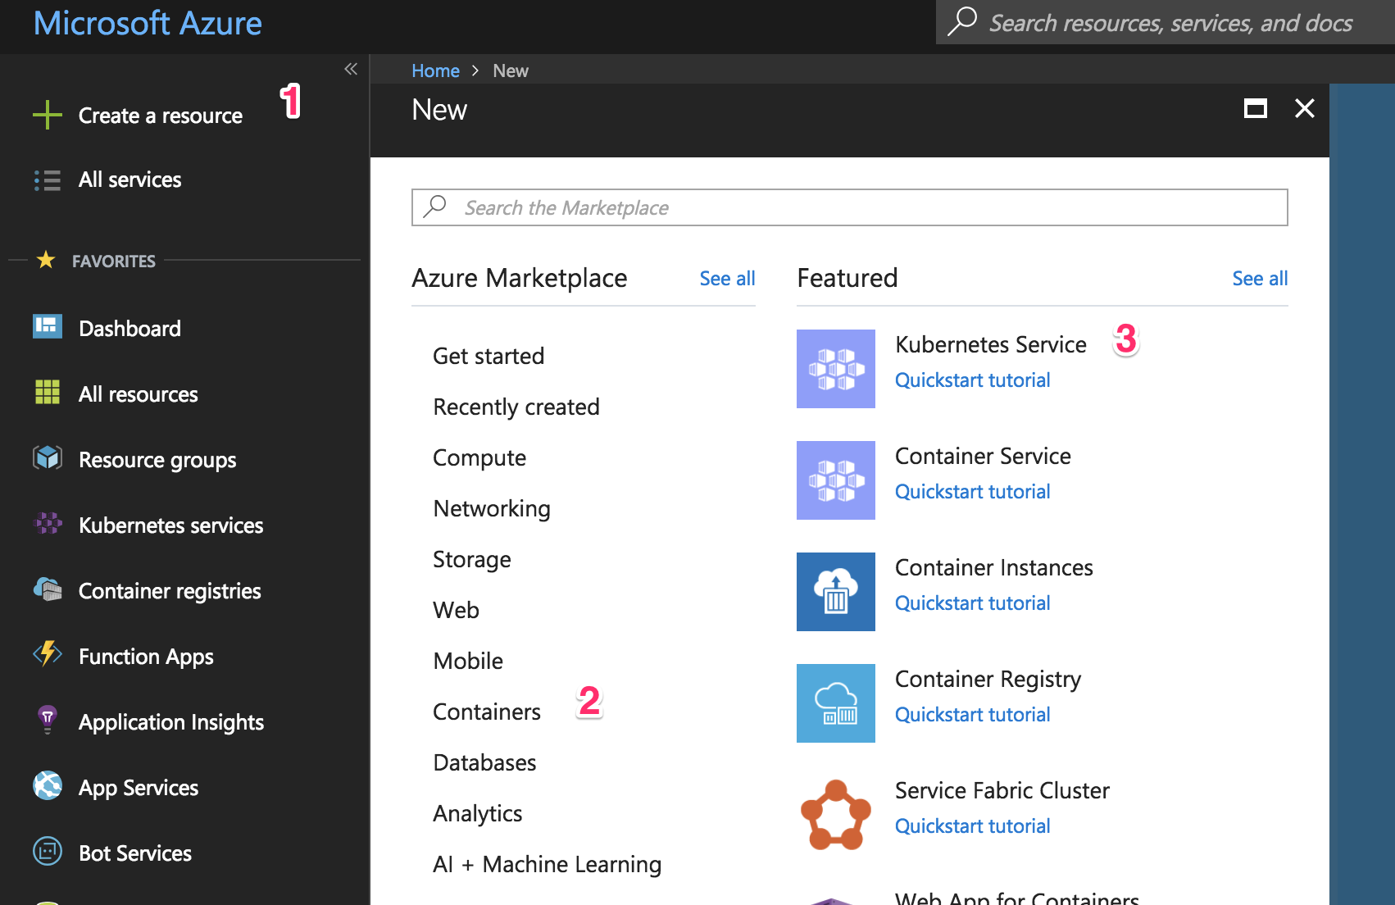Click the Container Registry featured tile icon
This screenshot has height=905, width=1395.
point(836,703)
